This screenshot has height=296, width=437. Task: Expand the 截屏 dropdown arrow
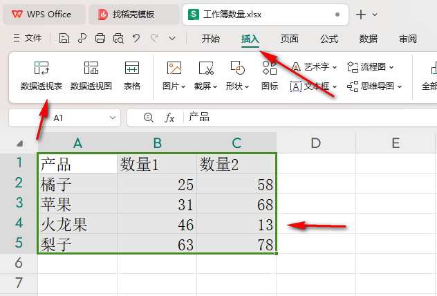(x=215, y=86)
